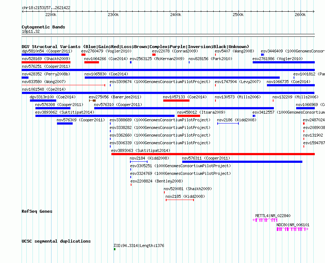Select nsv131902 variant label
This screenshot has width=325, height=263.
coord(313,135)
